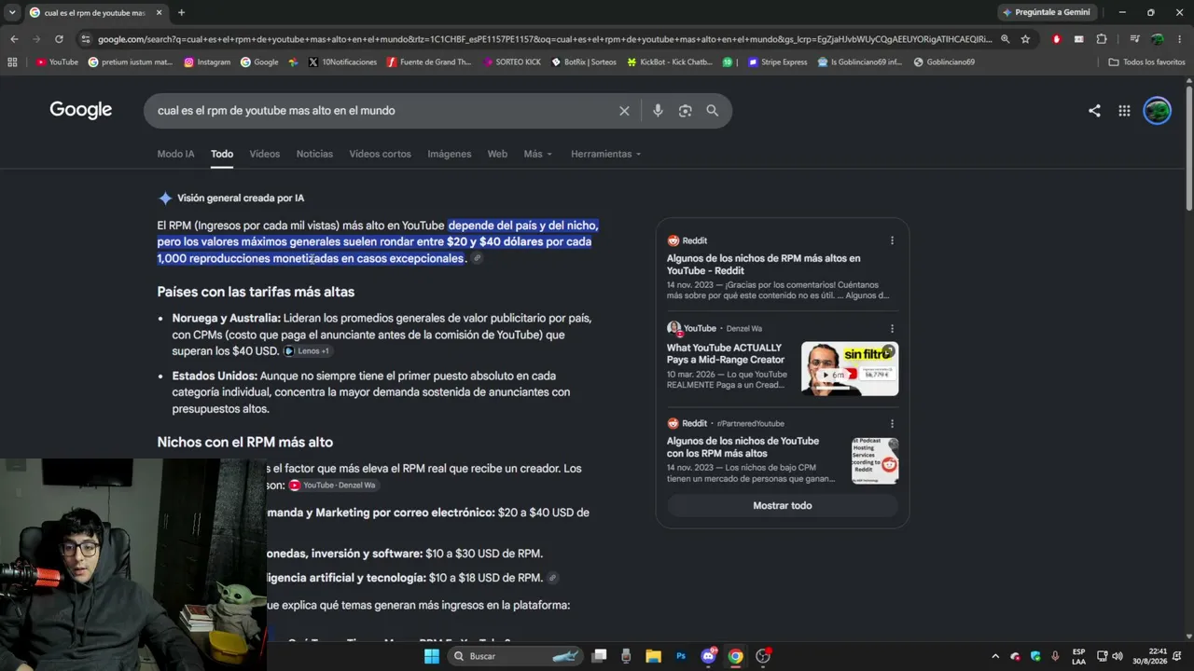Click the site info icon in address bar
The height and width of the screenshot is (671, 1194).
tap(86, 39)
